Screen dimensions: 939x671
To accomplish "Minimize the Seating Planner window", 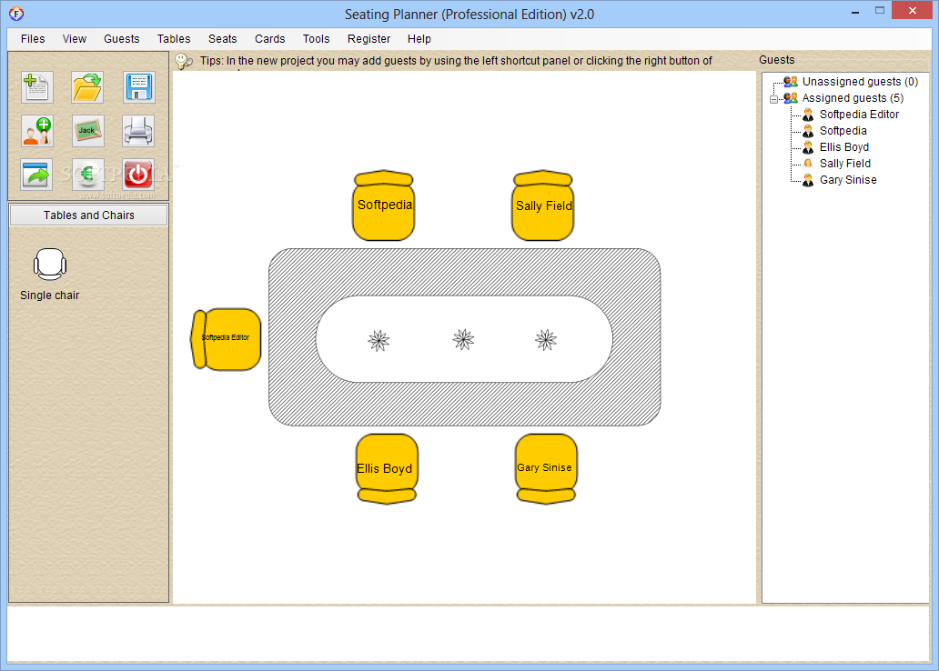I will pyautogui.click(x=855, y=11).
